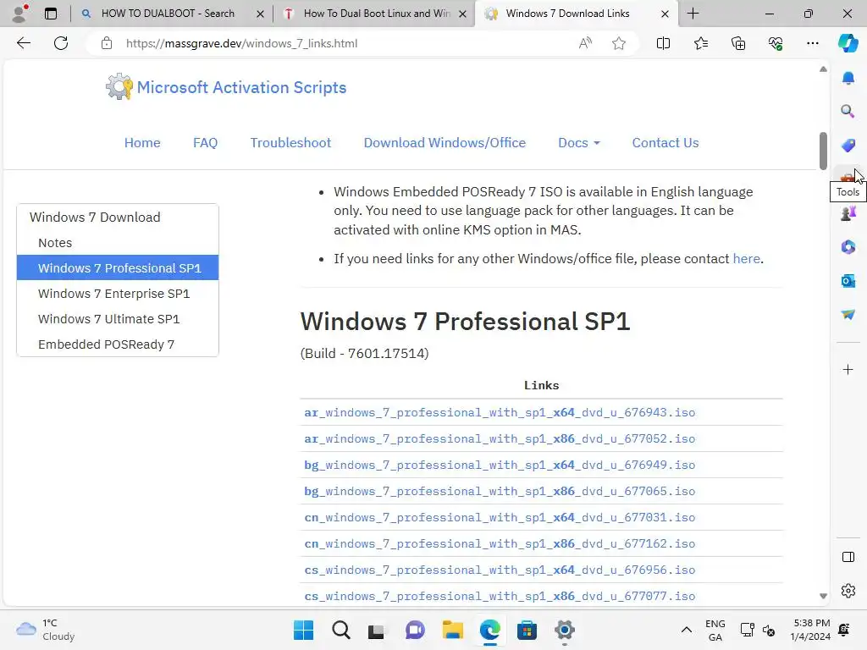Open the Favorites list icon

click(700, 43)
